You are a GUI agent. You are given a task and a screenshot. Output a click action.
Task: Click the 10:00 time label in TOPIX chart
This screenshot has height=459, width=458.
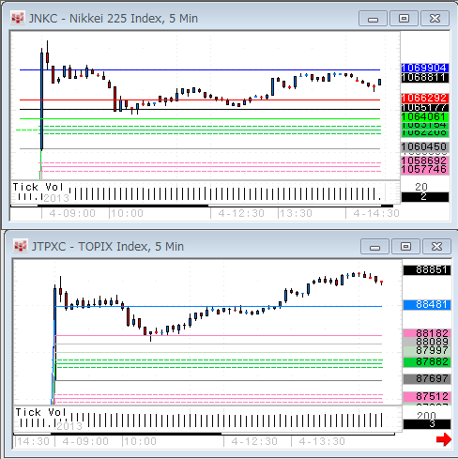[x=140, y=441]
